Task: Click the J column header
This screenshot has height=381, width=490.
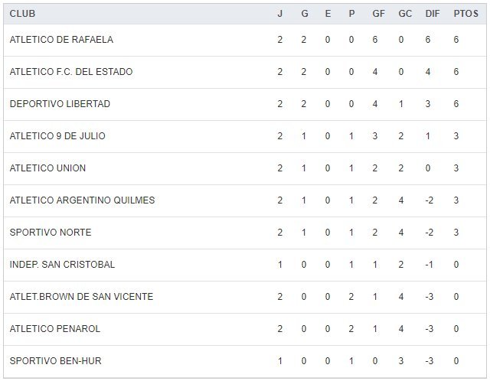Action: click(x=280, y=14)
